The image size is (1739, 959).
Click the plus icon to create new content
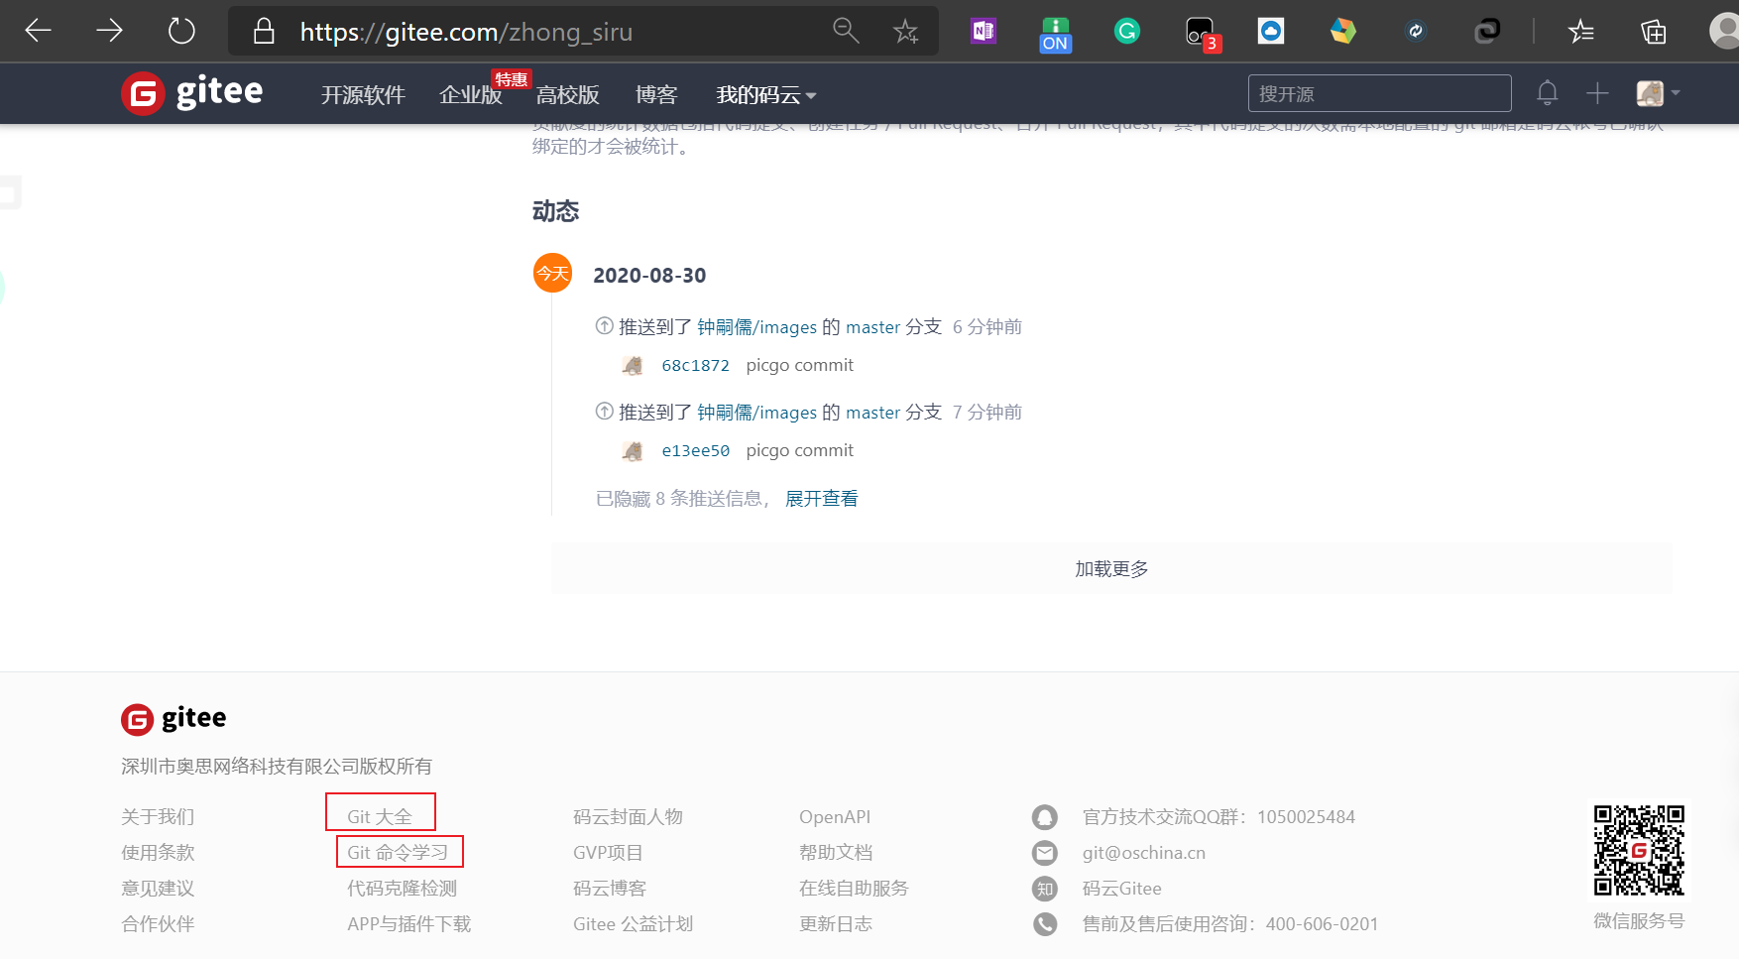click(1597, 92)
